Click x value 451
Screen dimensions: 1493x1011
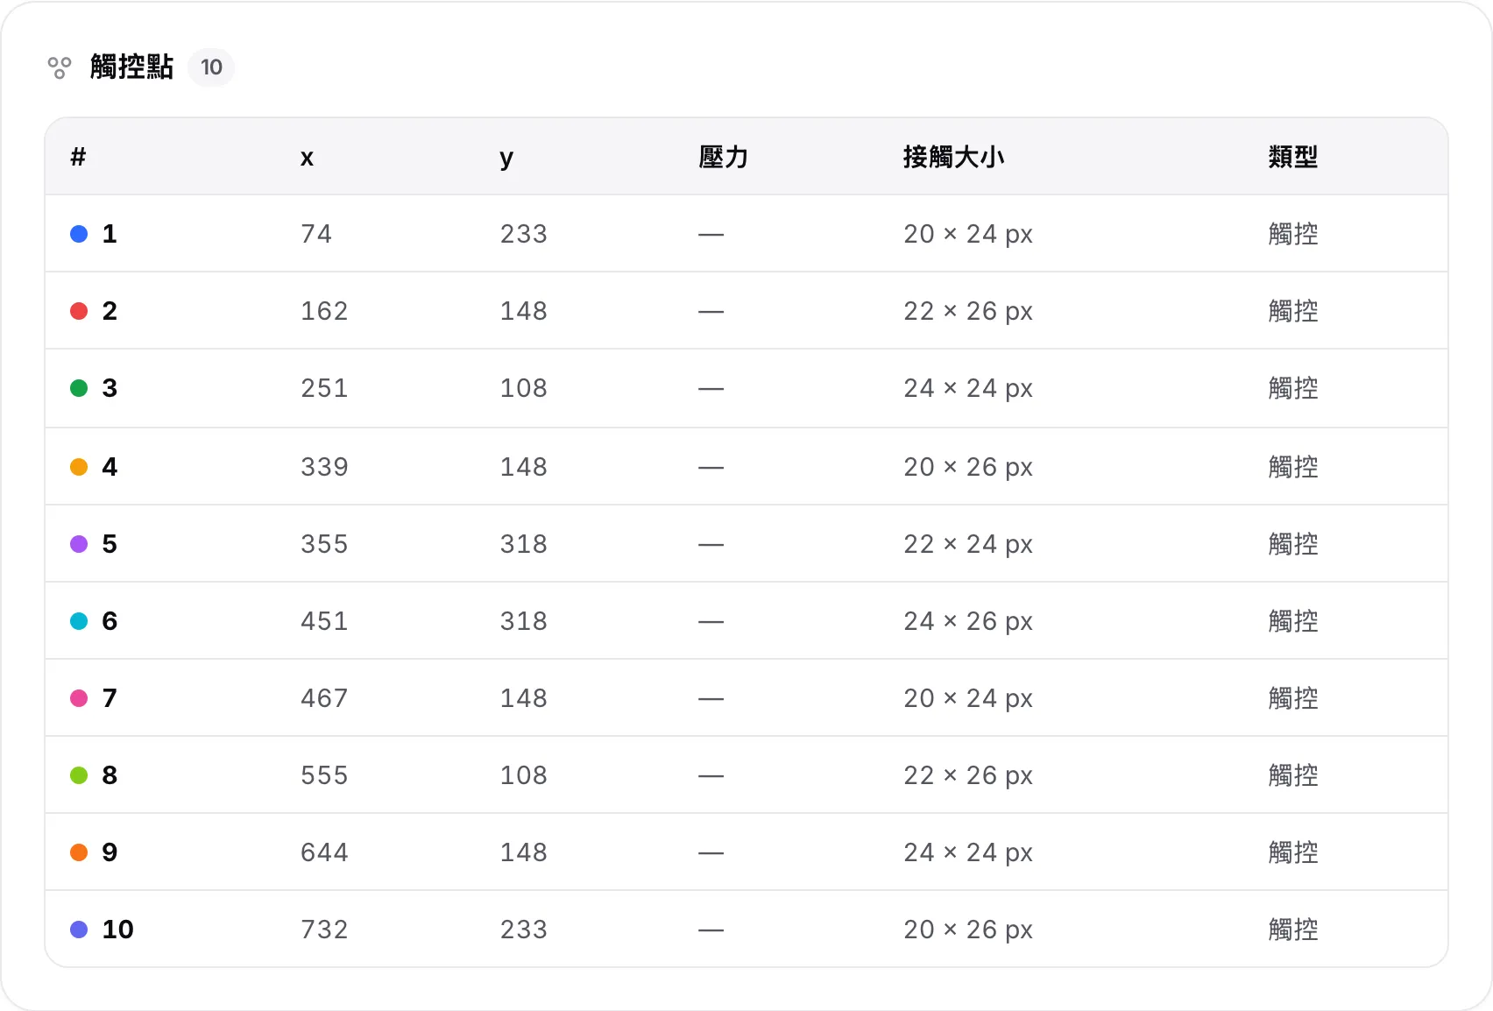(x=324, y=621)
